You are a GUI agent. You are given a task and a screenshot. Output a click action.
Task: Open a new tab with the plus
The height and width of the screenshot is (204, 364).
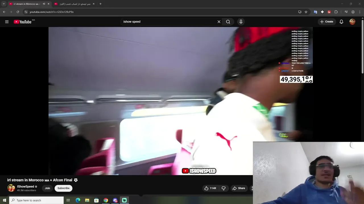100,4
